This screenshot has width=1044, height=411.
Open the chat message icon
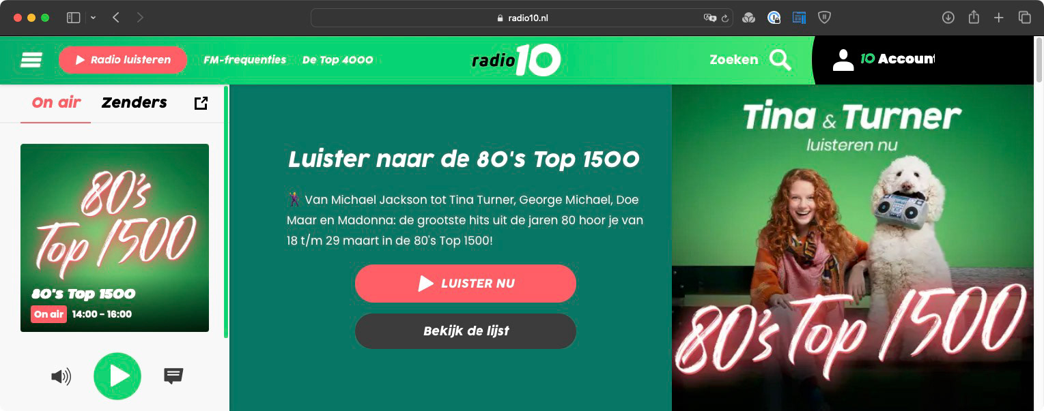pyautogui.click(x=173, y=376)
